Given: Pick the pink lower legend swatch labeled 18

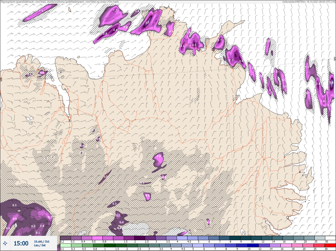Looking at the screenshot, I should pos(297,245).
